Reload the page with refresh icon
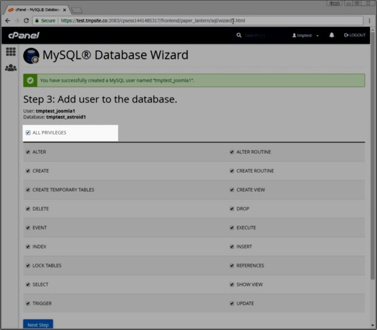Viewport: 377px width, 330px height. (x=26, y=21)
